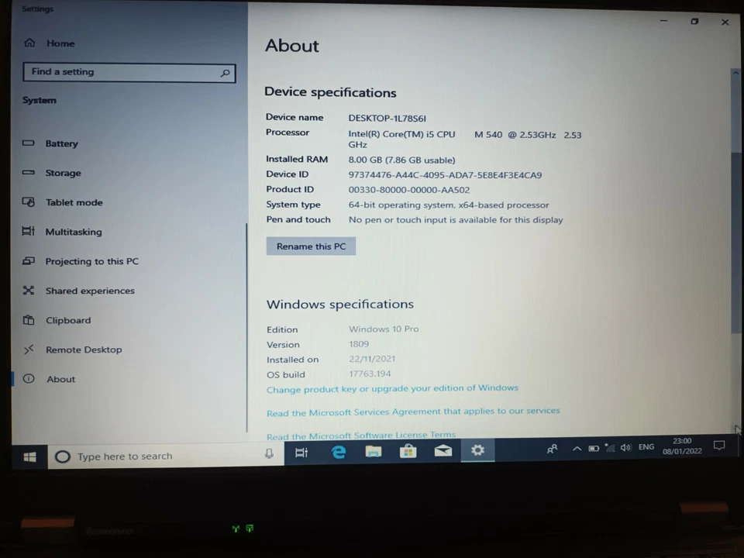Click the Home house icon
The height and width of the screenshot is (558, 744).
(x=29, y=43)
